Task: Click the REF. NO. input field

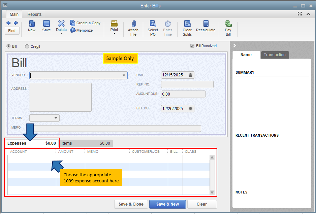Action: pos(187,84)
